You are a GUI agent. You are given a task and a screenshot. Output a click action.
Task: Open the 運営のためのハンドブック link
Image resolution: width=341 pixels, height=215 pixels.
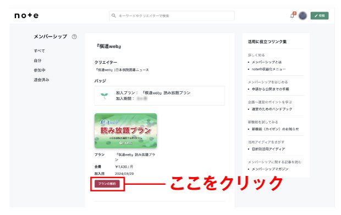tap(272, 109)
